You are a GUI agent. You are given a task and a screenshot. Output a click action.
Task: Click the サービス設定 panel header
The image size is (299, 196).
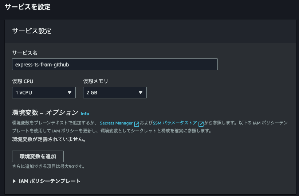[32, 31]
